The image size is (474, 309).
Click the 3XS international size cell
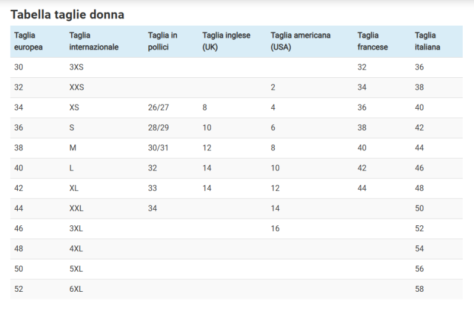[77, 67]
